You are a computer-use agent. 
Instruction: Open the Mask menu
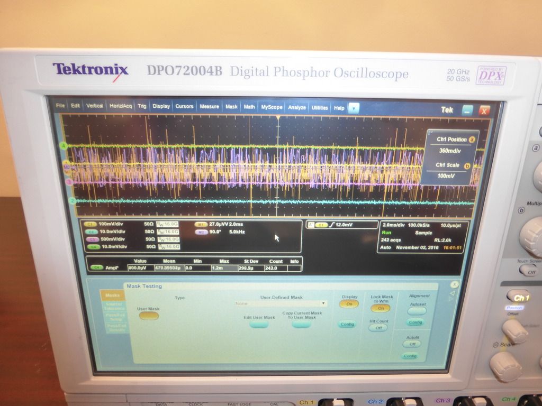231,107
